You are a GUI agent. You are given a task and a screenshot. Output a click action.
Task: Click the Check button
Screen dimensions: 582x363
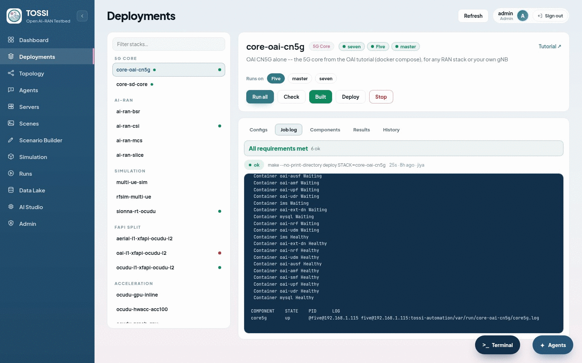coord(291,97)
